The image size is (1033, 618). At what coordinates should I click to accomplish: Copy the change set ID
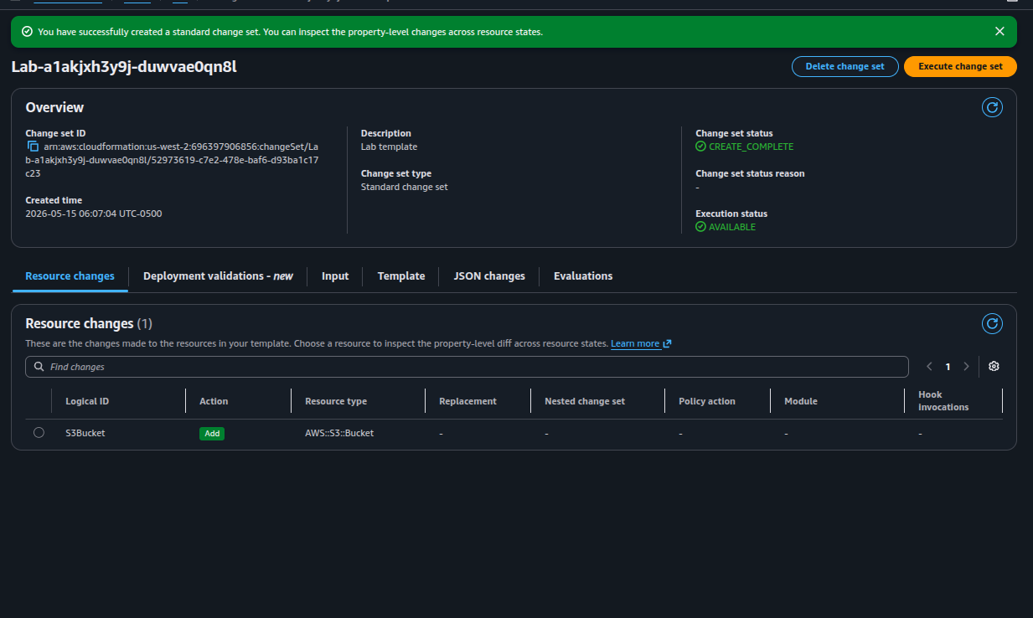point(34,147)
